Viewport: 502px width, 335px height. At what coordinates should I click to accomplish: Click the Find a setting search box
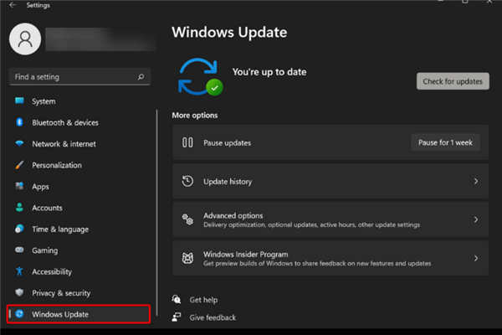[x=75, y=77]
